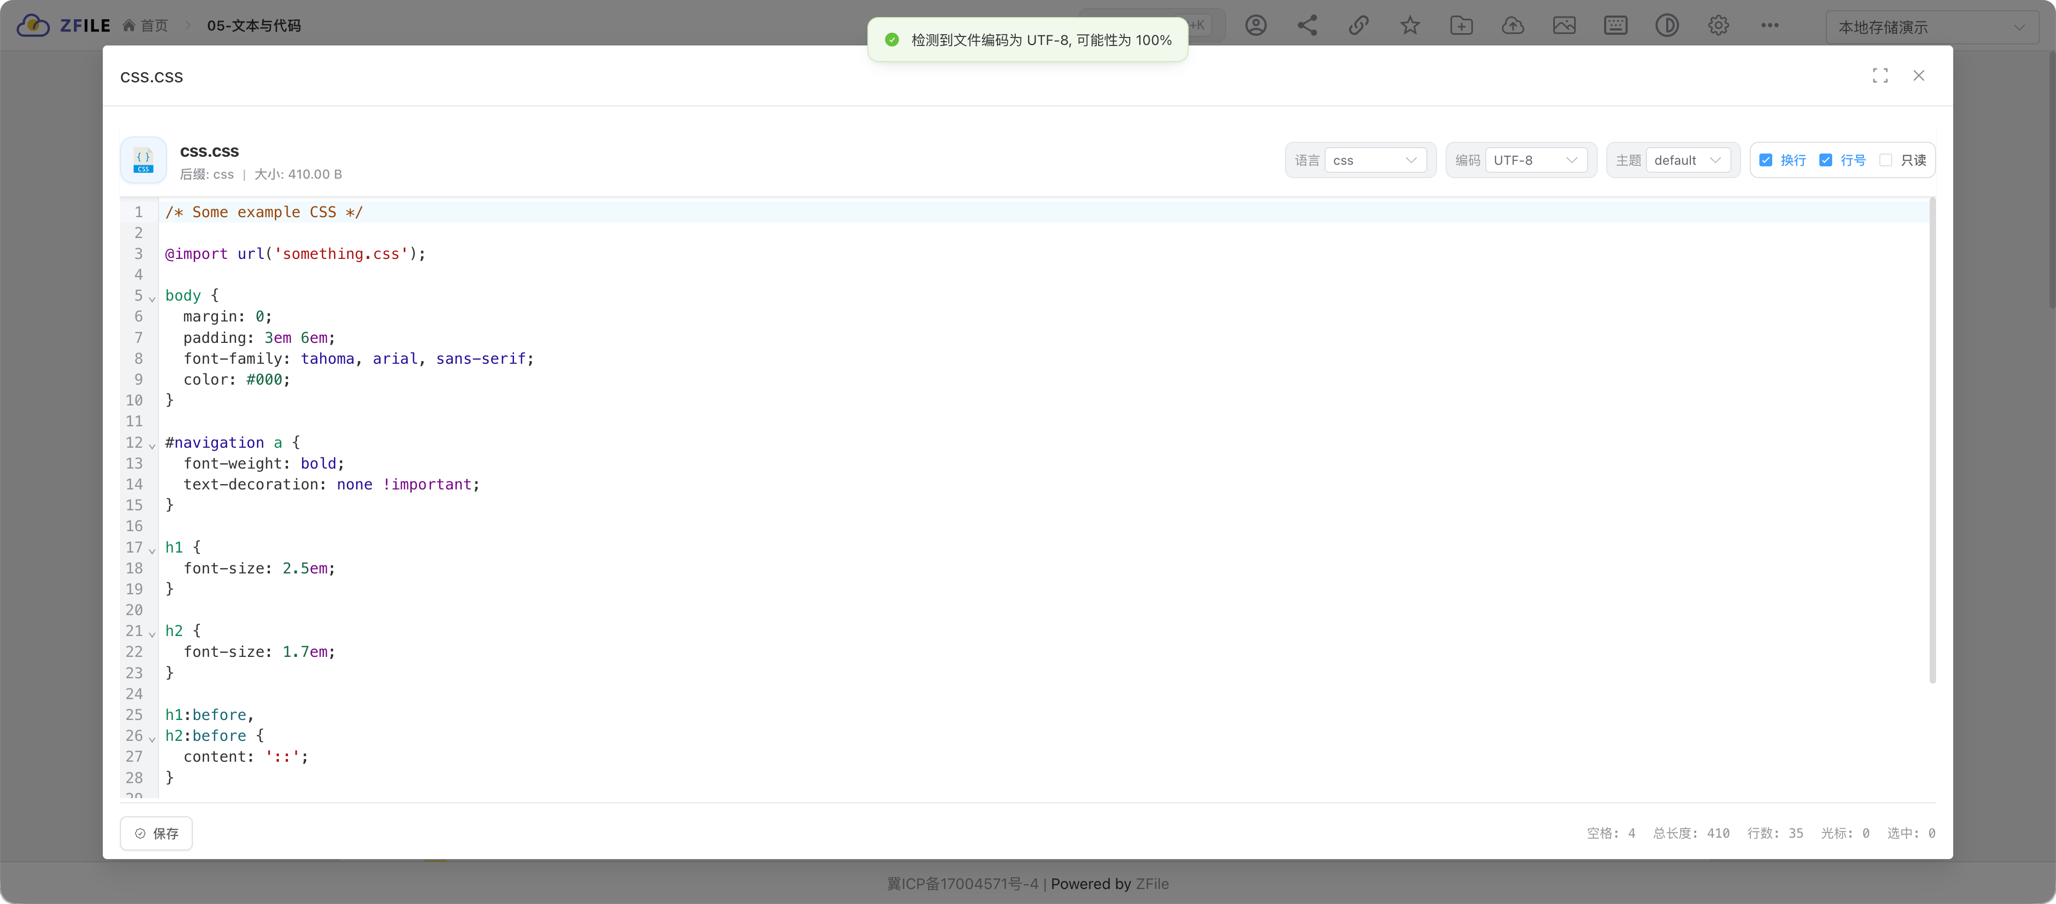Open the image gallery icon
Viewport: 2056px width, 904px height.
tap(1564, 26)
